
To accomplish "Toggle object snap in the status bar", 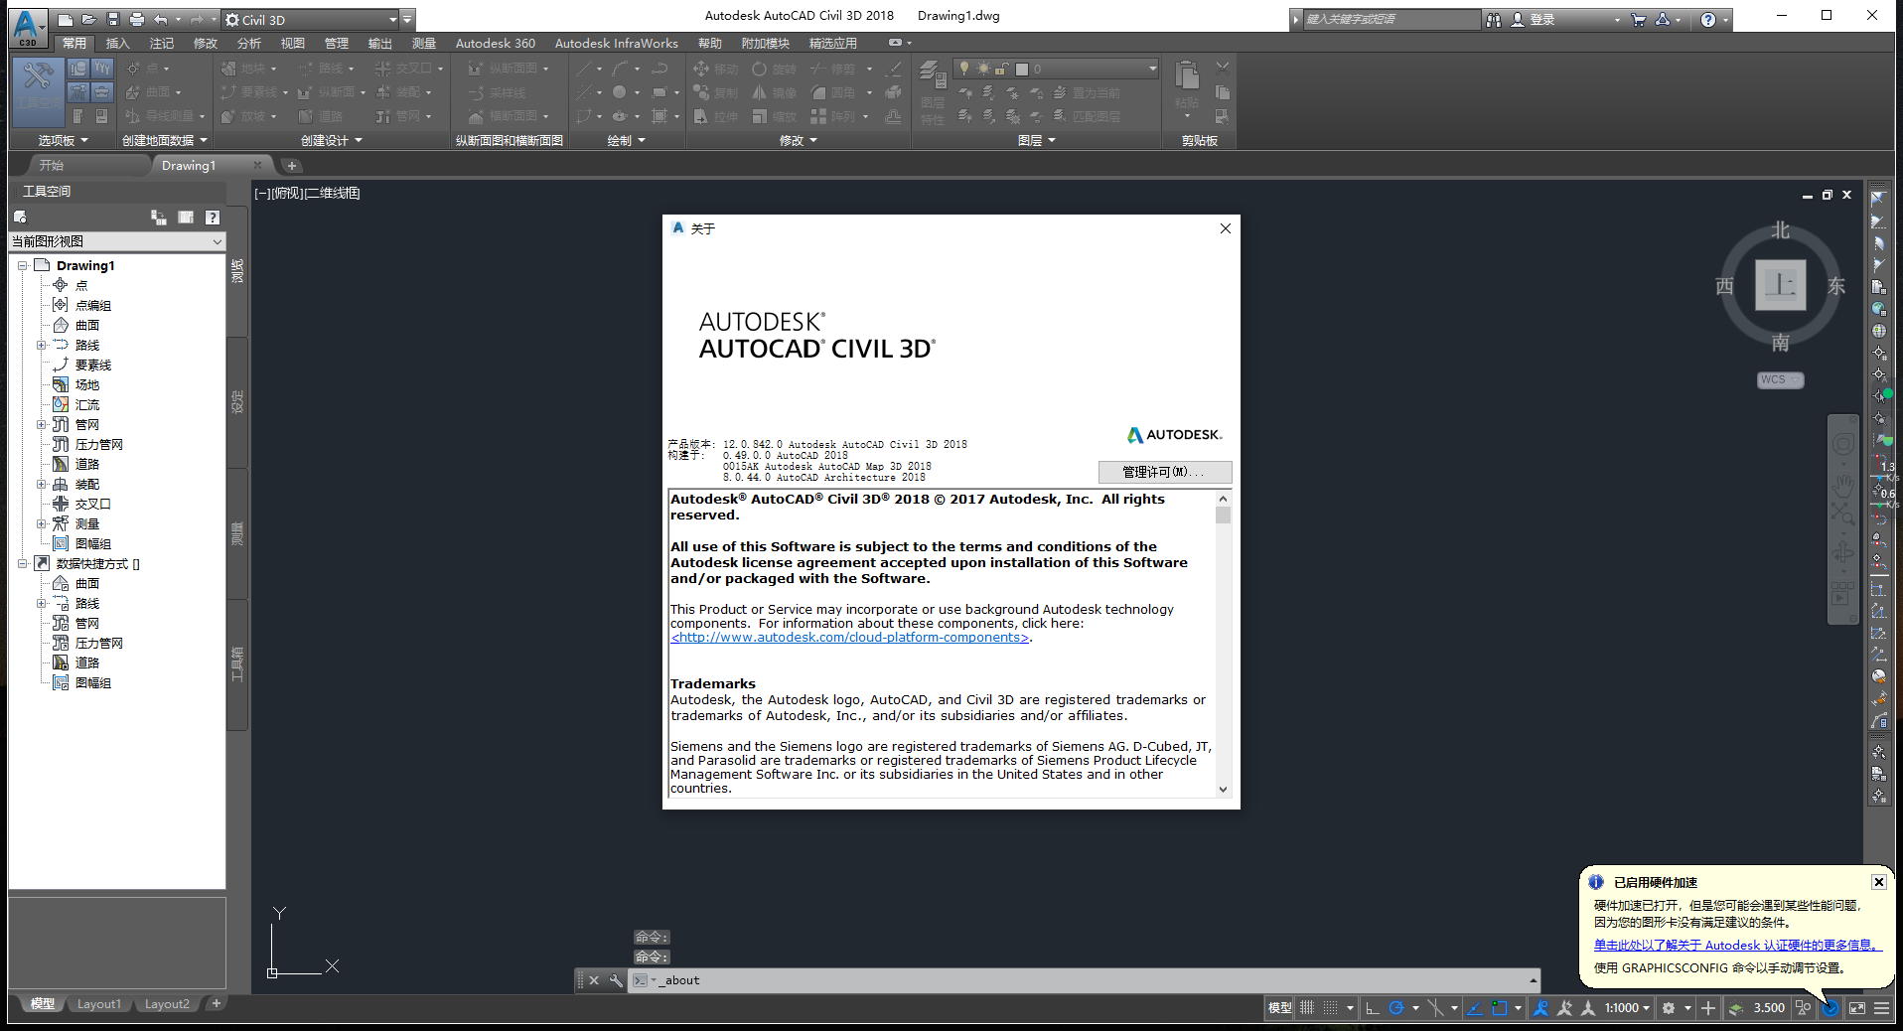I will (x=1499, y=1008).
